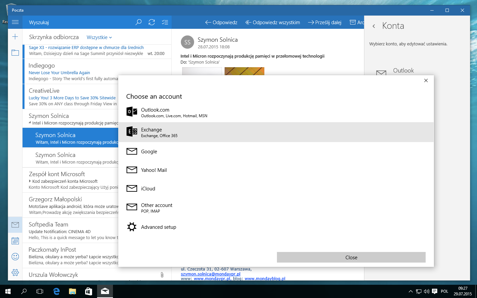Open the www.mondayblog.pl link
This screenshot has height=298, width=477.
click(x=265, y=278)
